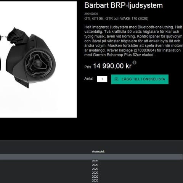Click the 14 990,00 kr price
The width and height of the screenshot is (183, 183).
tap(112, 66)
